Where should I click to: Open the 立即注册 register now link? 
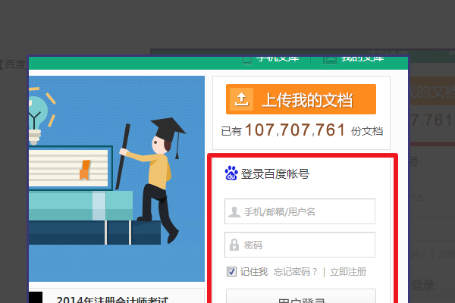(x=348, y=272)
